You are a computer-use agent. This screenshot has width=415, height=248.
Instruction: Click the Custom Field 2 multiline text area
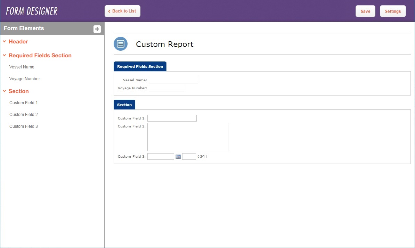click(187, 137)
